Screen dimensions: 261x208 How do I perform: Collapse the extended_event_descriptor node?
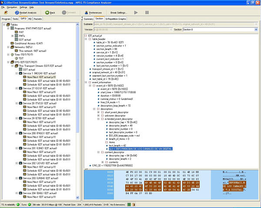click(98, 119)
